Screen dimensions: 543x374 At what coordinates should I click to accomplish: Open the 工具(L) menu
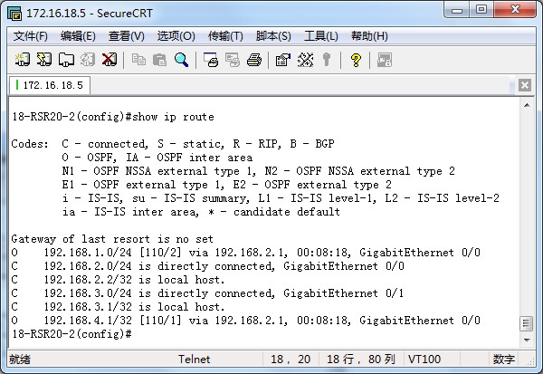pos(320,36)
